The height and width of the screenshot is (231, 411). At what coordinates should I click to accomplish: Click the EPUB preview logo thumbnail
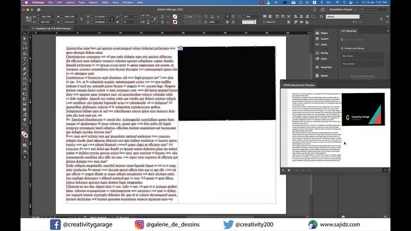363,109
